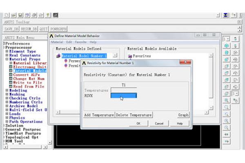This screenshot has height=163, width=245.
Task: Click the Zoom In magnifier icon
Action: [227, 121]
